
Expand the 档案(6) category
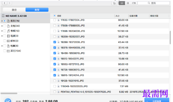(2, 46)
